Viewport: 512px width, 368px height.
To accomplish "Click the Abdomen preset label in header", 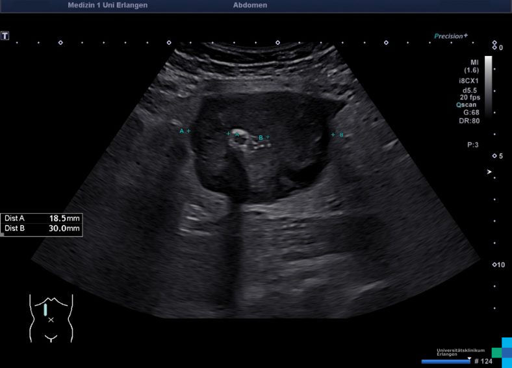I will [x=250, y=5].
